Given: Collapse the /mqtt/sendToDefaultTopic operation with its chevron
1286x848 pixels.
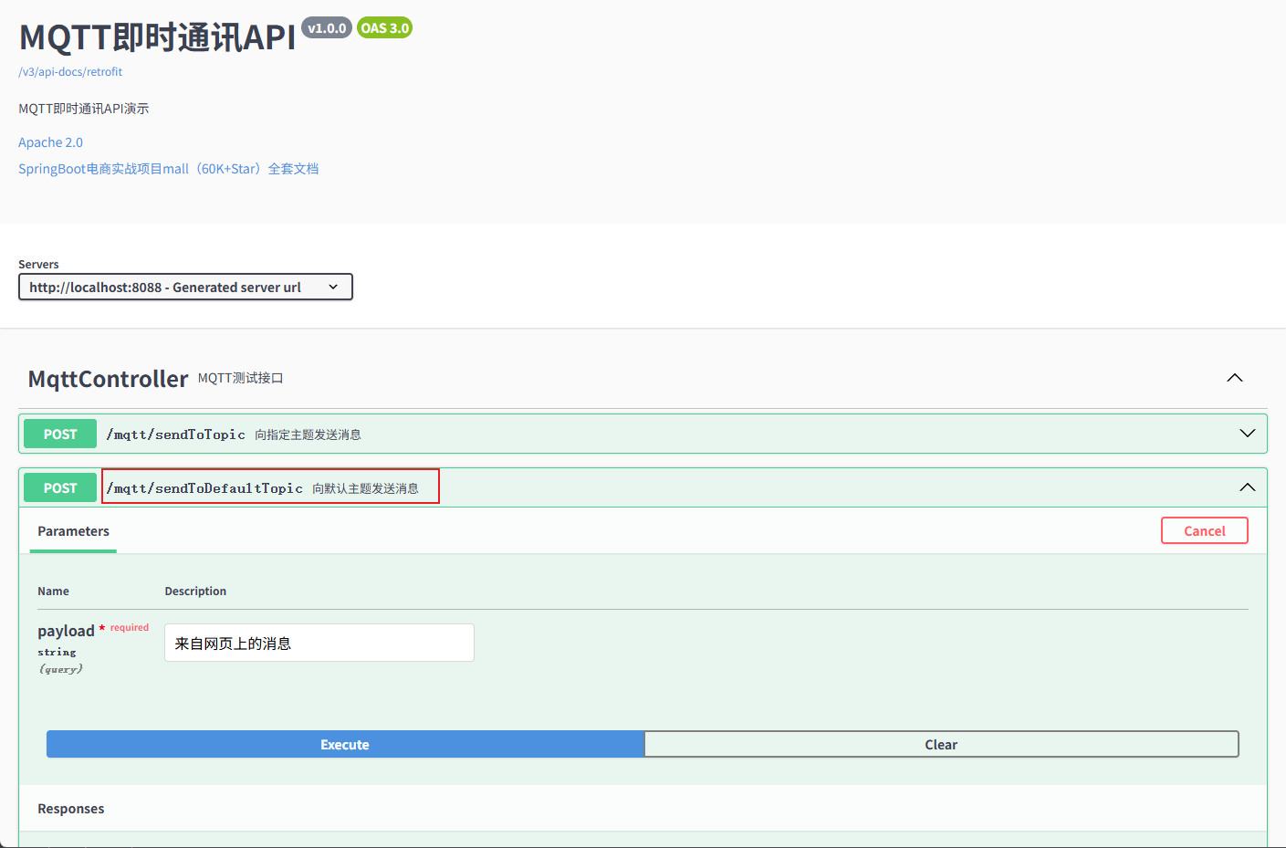Looking at the screenshot, I should tap(1247, 487).
